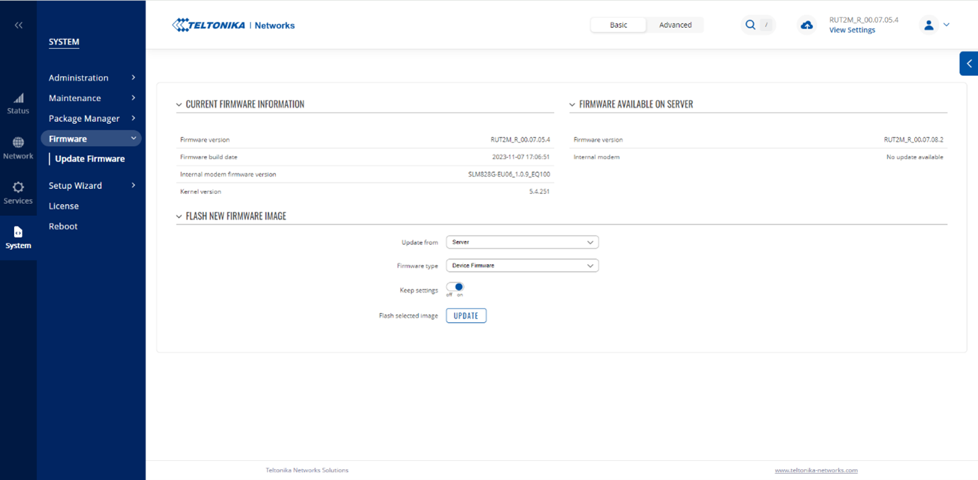Collapse Current Firmware Information section
978x480 pixels.
[179, 105]
